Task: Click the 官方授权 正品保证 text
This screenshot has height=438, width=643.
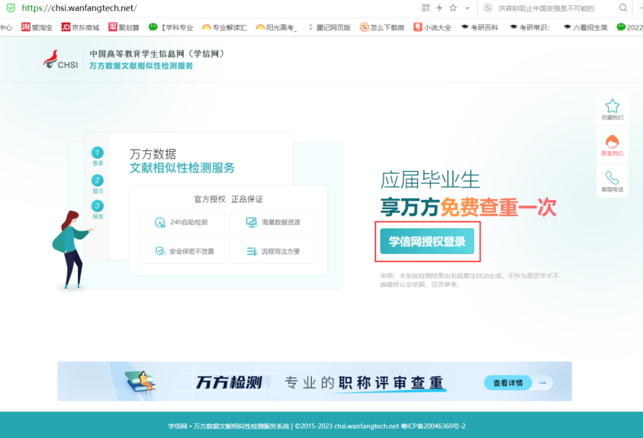Action: tap(229, 199)
